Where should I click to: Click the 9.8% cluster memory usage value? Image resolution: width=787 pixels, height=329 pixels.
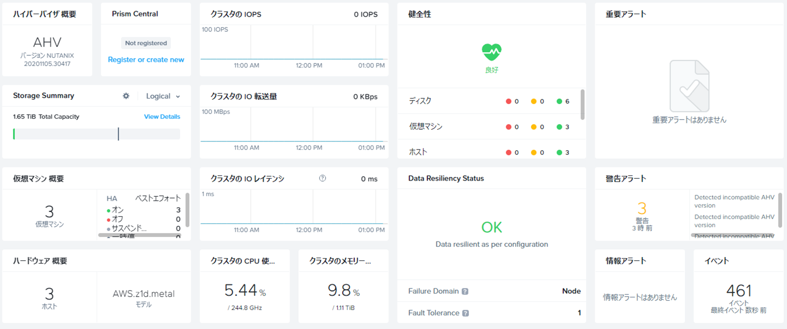click(344, 291)
